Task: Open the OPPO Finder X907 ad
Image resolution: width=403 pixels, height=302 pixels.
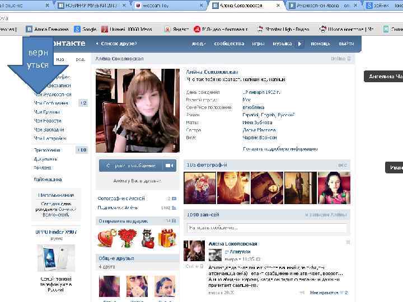Action: (x=56, y=232)
